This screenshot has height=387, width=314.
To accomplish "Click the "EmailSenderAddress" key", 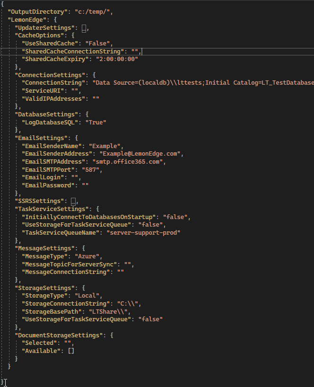I will coord(57,154).
